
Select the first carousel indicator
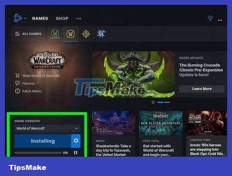click(x=160, y=102)
